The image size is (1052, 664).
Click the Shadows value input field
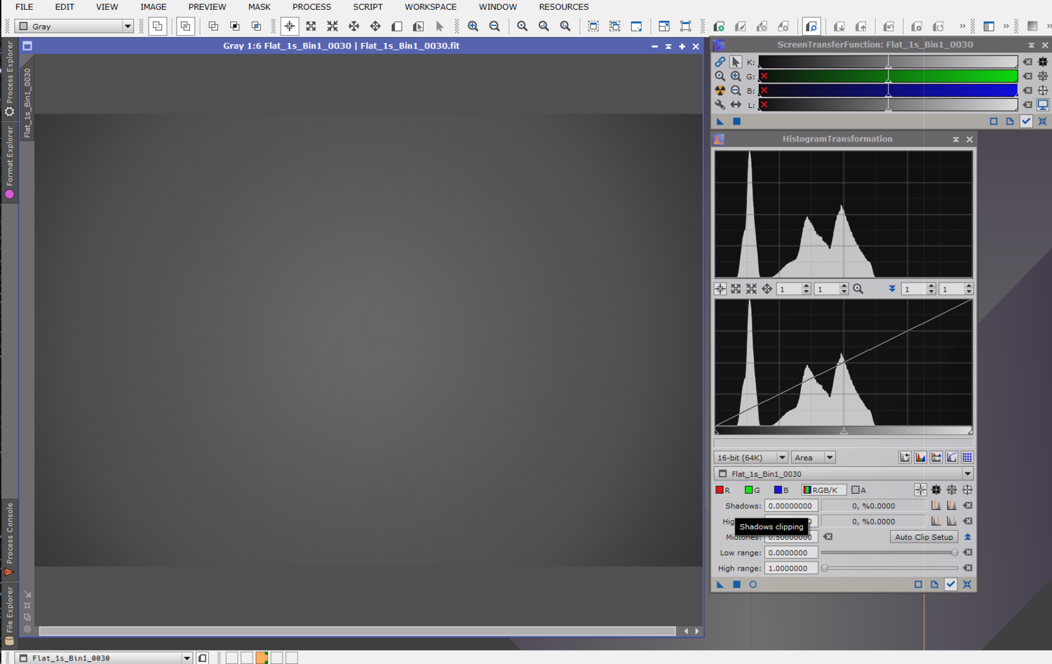coord(790,506)
